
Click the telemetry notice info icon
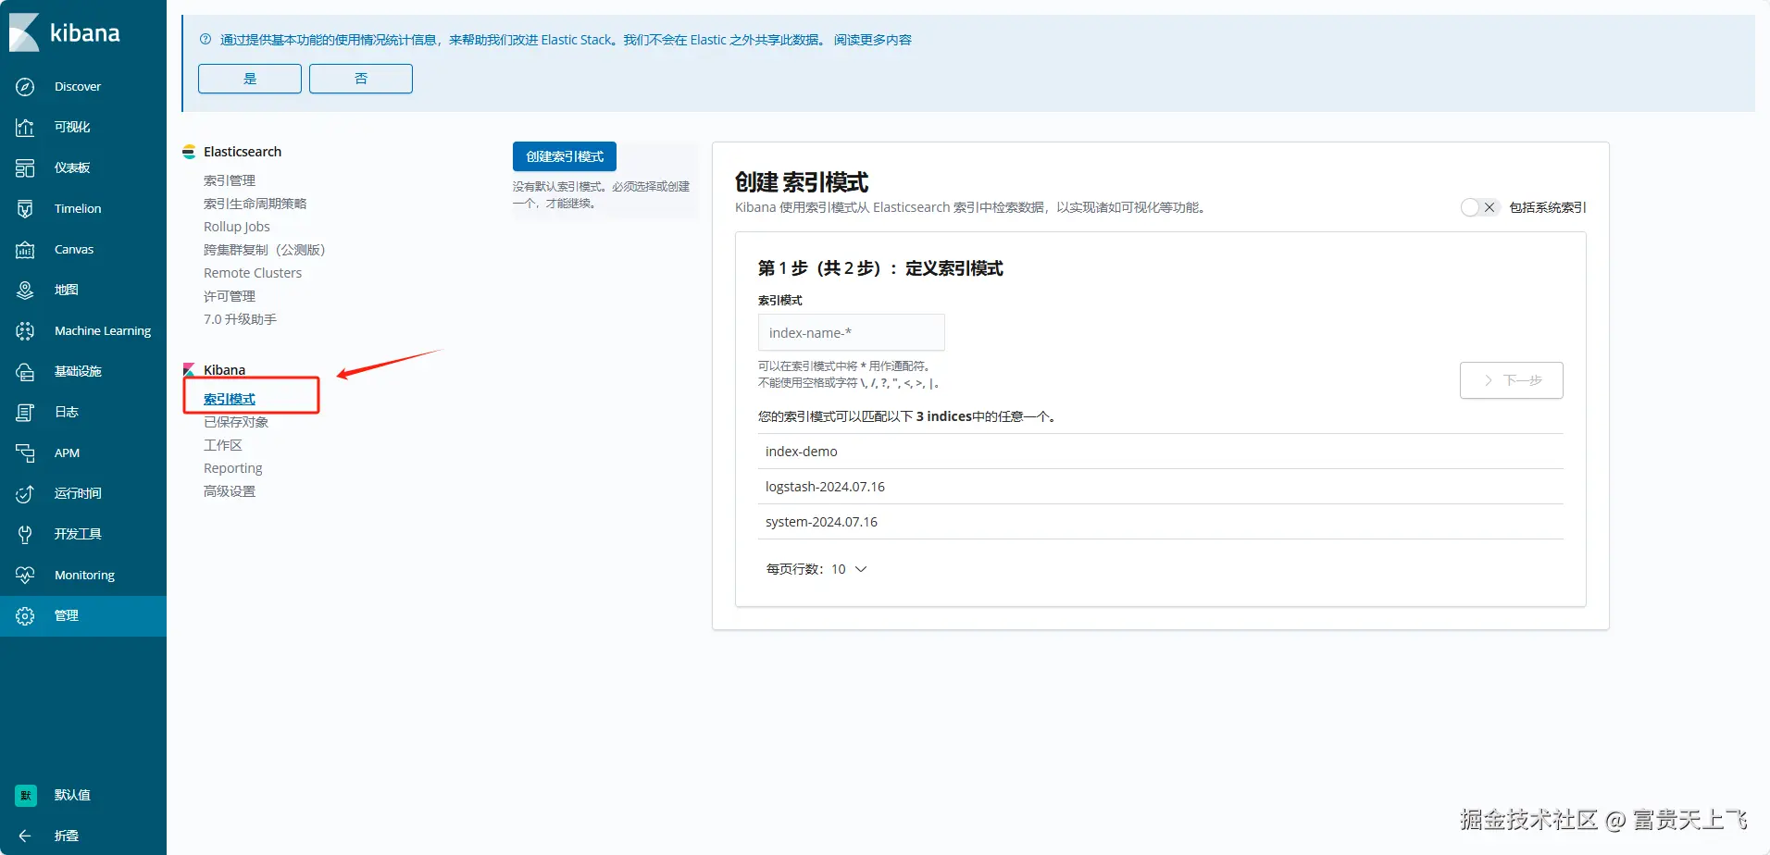[x=206, y=39]
